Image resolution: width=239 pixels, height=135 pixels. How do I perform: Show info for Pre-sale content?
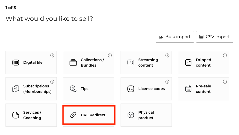[x=225, y=82]
